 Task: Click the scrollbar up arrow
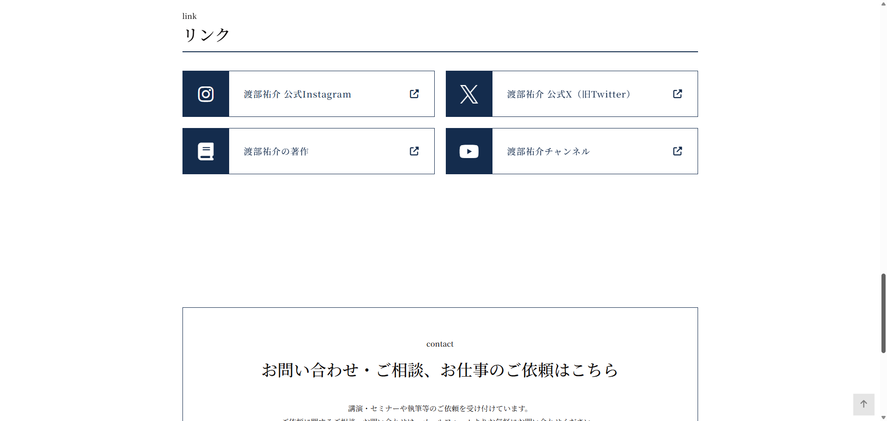pos(883,3)
